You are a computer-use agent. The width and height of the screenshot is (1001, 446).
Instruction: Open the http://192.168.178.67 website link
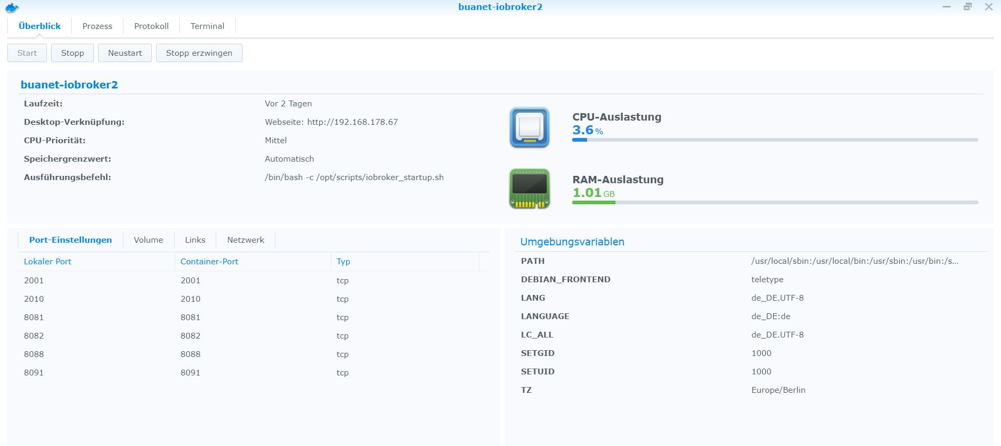(x=352, y=122)
